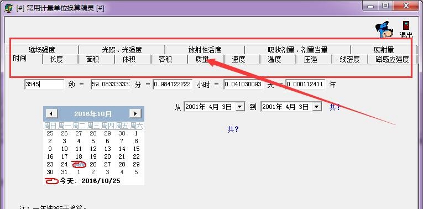Click the 2016年10月 calendar header
423x209 pixels.
pos(93,114)
